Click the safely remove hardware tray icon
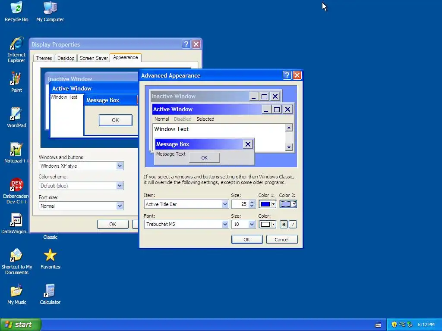The image size is (442, 331). [x=410, y=325]
